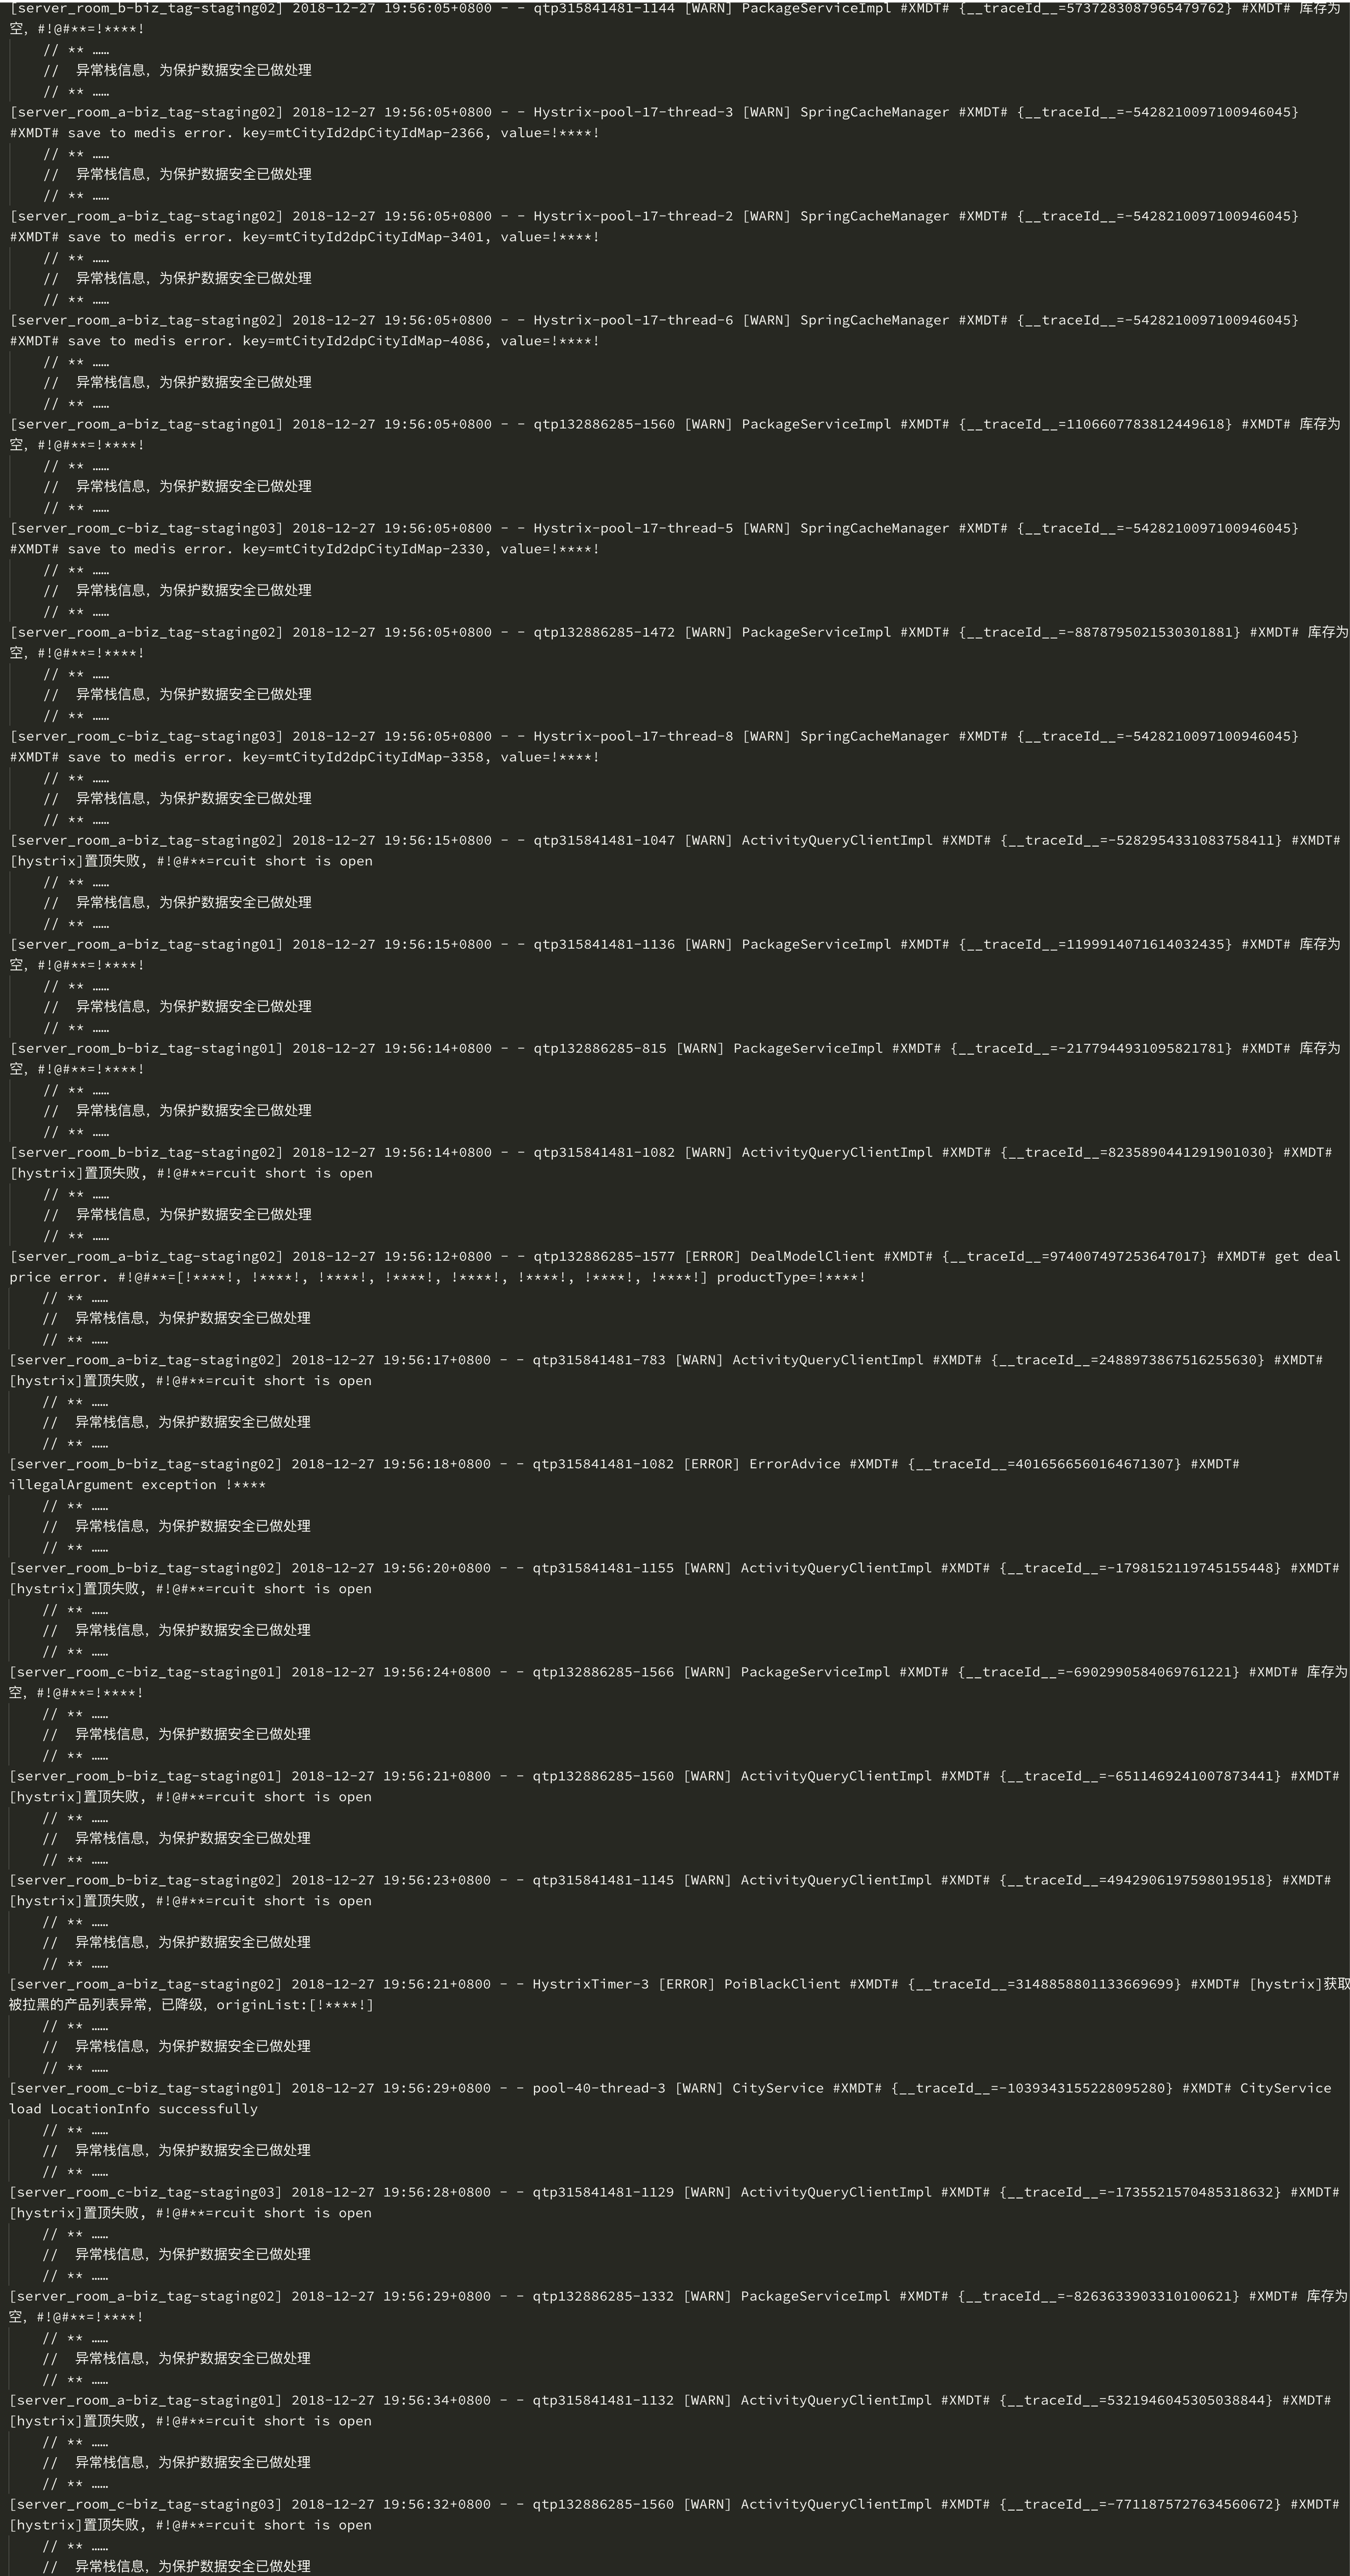Click the first log line server_room_b-biz_tag-staging02 hostname
Screen dimensions: 1350x2576
click(146, 8)
